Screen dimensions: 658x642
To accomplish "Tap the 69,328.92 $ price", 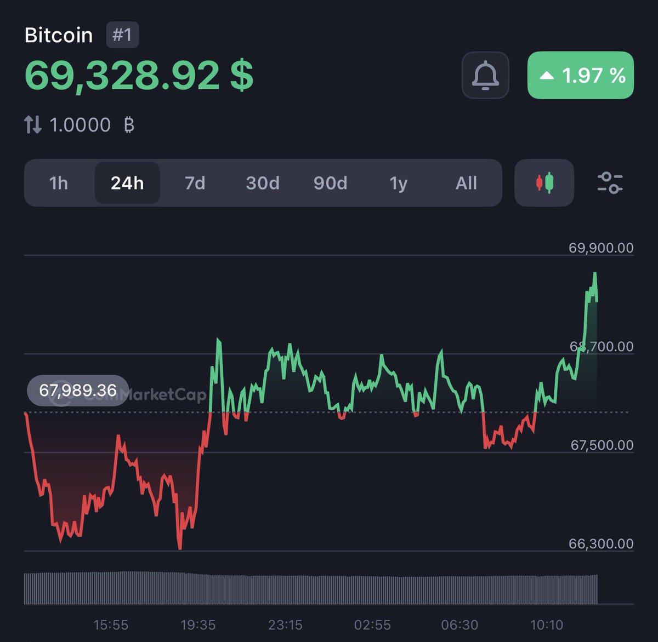I will tap(139, 75).
